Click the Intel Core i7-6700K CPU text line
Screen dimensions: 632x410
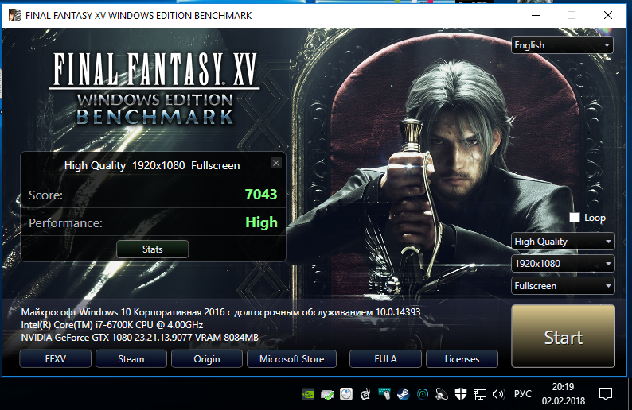pos(112,325)
